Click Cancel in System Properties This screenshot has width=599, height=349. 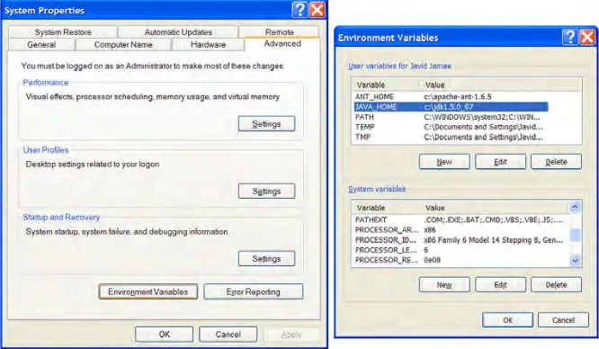228,334
